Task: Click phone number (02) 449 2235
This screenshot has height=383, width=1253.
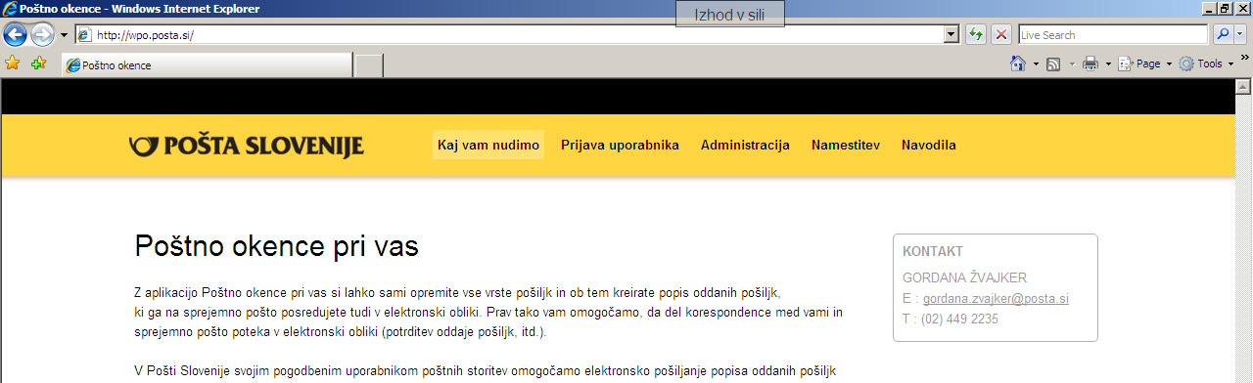Action: [959, 319]
